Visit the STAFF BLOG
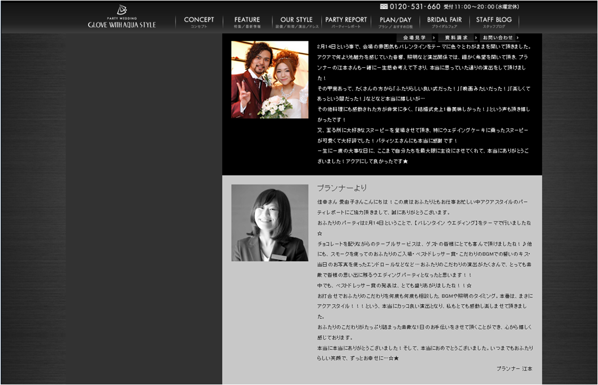 (494, 22)
